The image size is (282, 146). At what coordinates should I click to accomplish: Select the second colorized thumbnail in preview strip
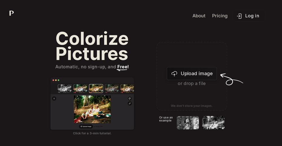(x=80, y=89)
